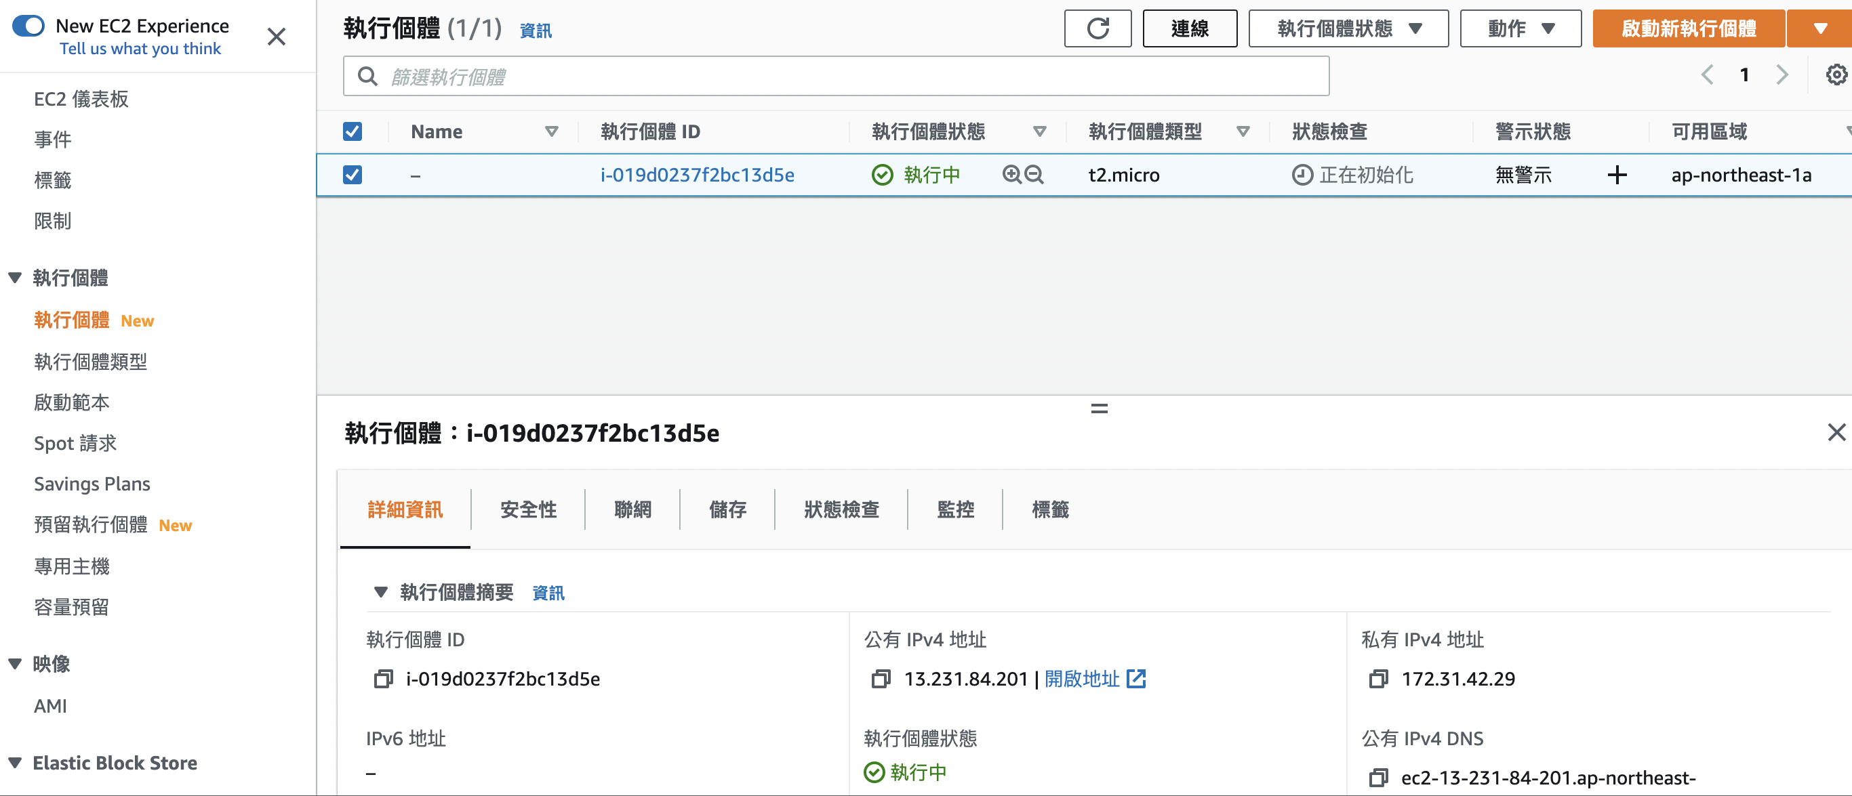Open 專用主機 in sidebar

[72, 566]
